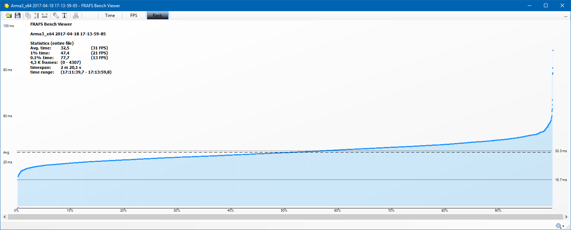Click the '80 ms' y-axis label
The image size is (571, 230).
click(x=8, y=70)
